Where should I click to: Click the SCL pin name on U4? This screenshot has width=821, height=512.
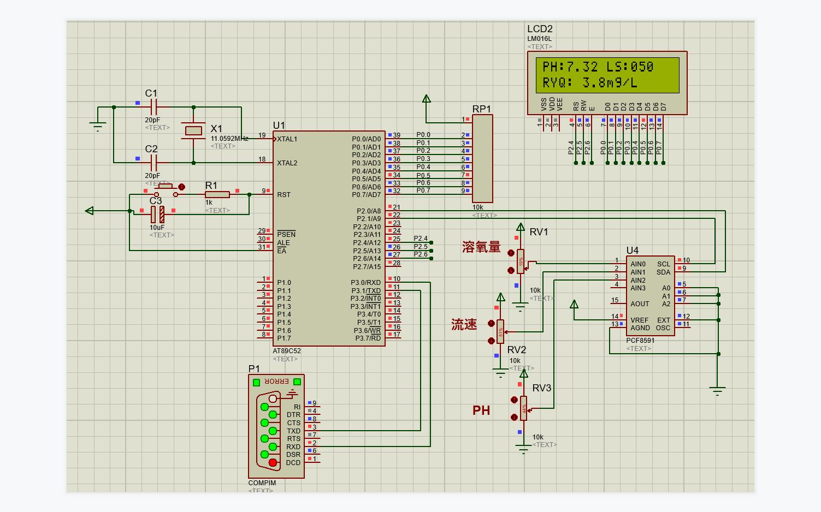pos(664,264)
